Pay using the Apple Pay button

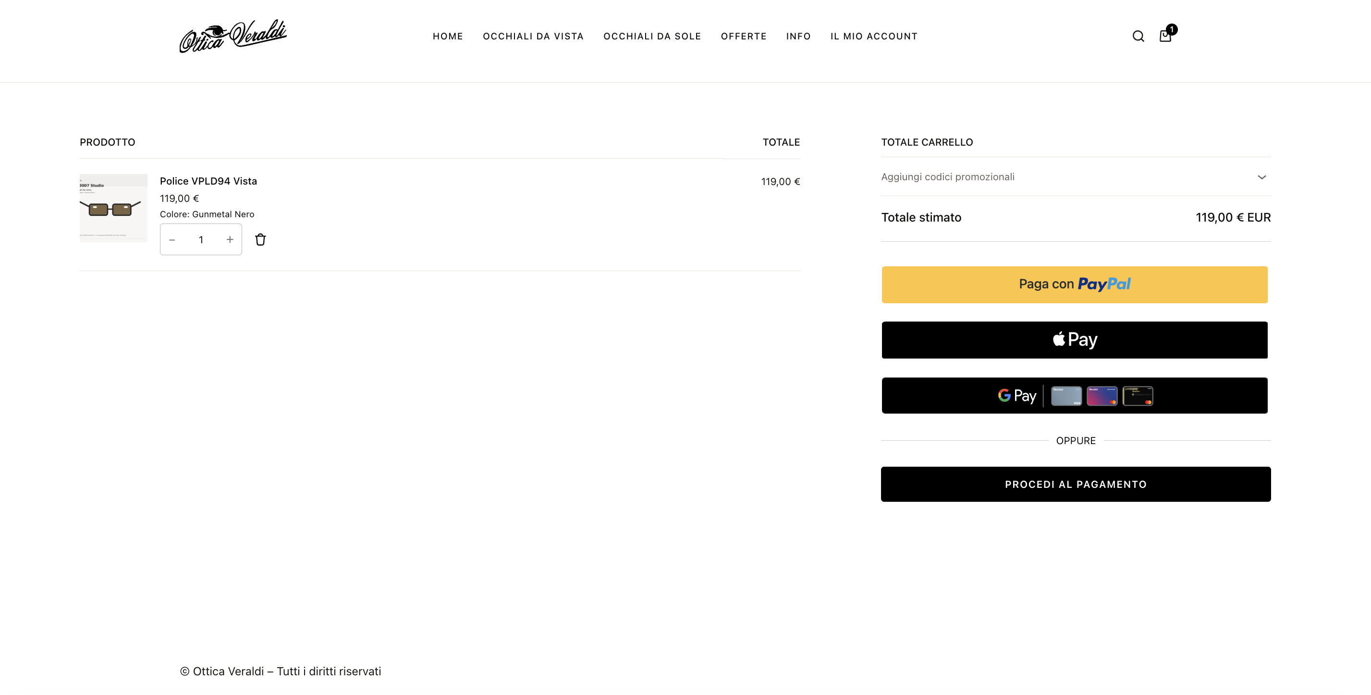pos(1075,340)
